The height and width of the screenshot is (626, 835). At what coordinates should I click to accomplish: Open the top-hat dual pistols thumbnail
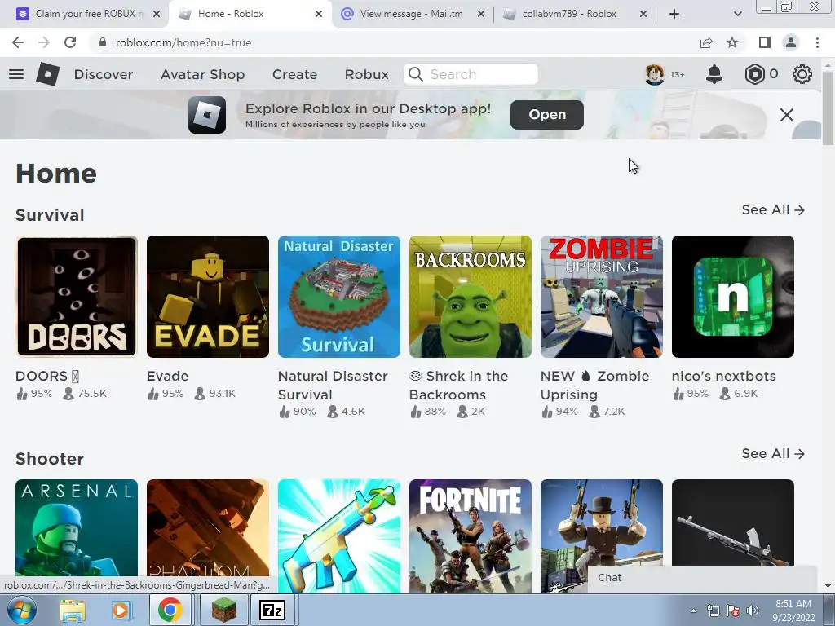pos(602,522)
